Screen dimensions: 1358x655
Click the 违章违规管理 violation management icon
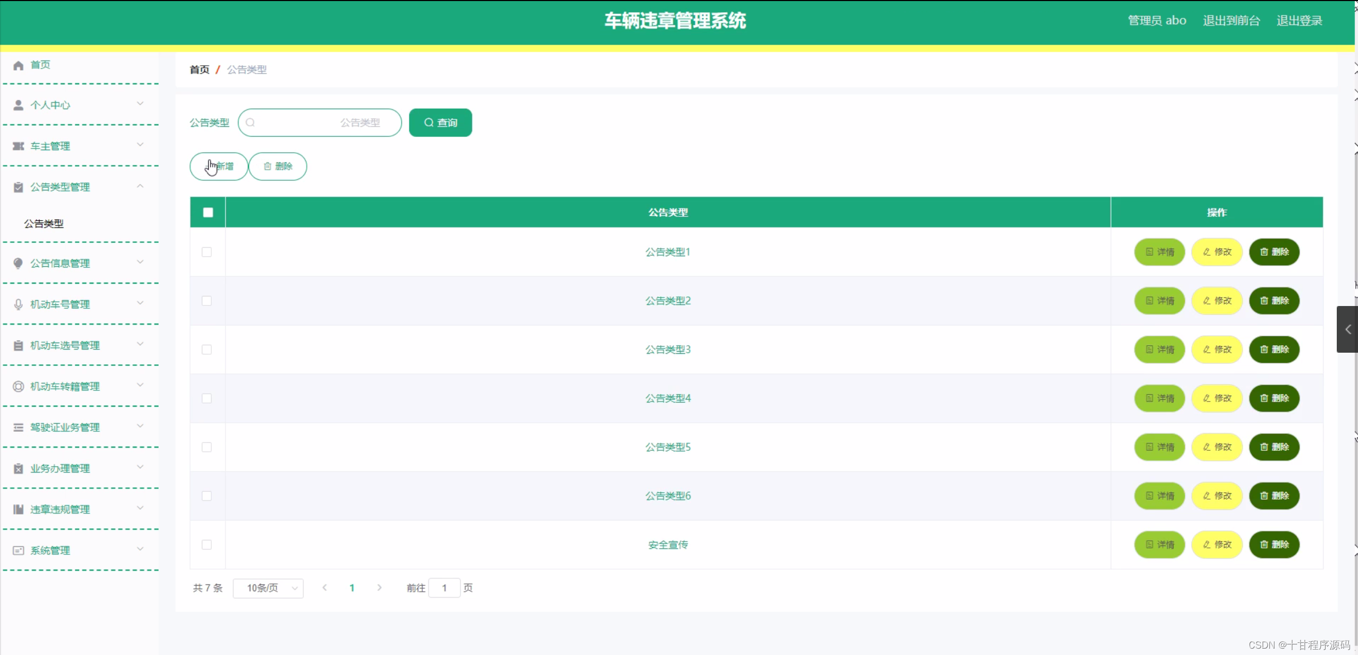tap(18, 509)
